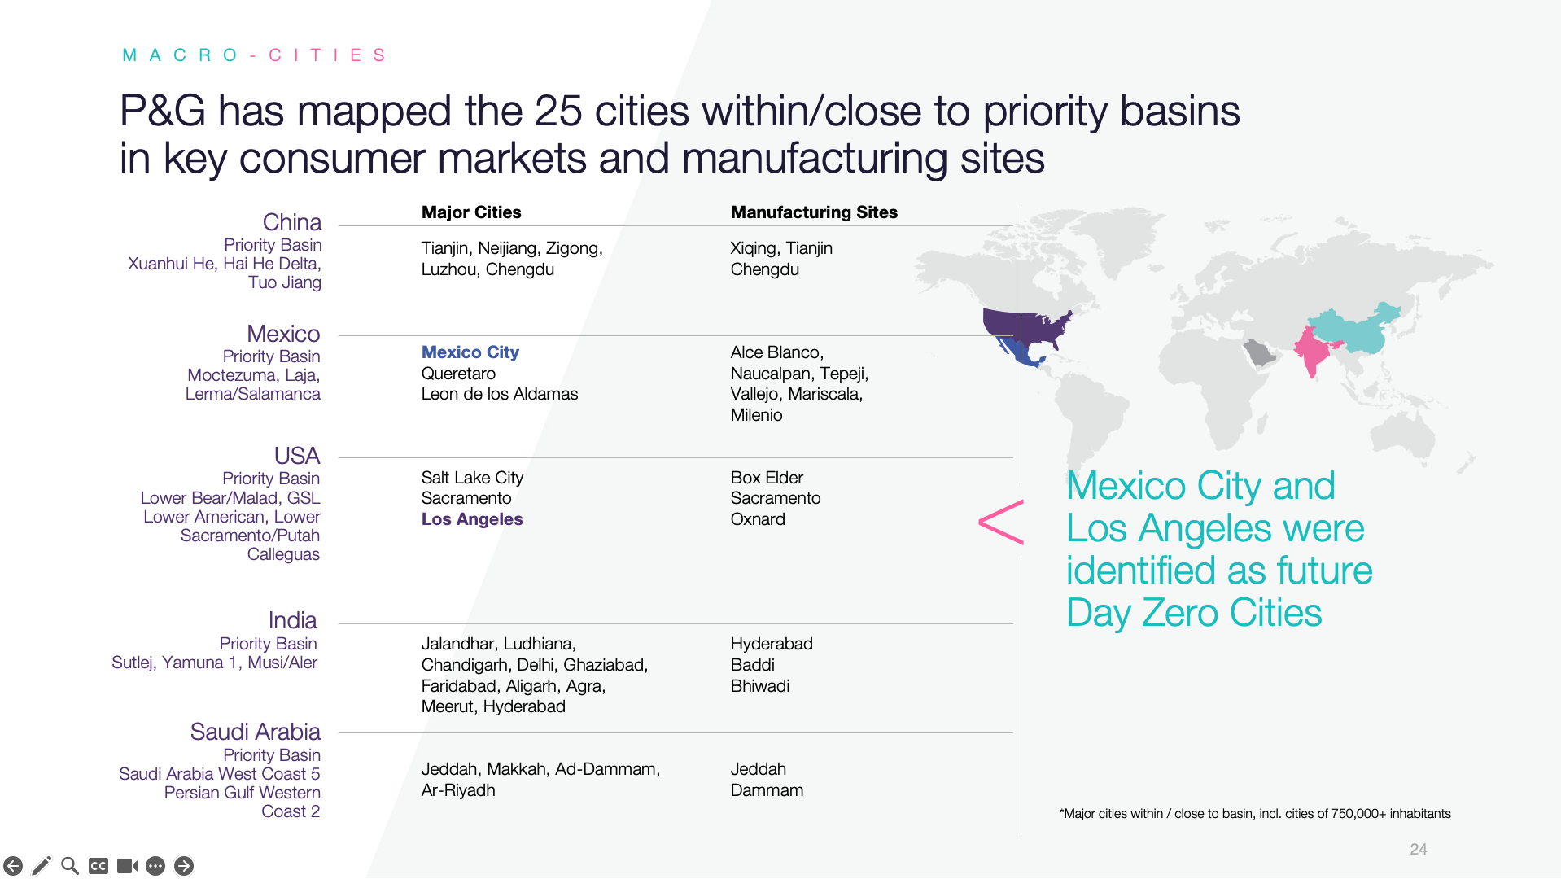
Task: Click 'Dammam' manufacturing site
Action: (767, 790)
